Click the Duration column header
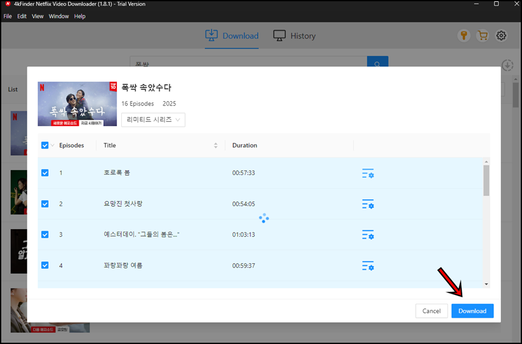The height and width of the screenshot is (344, 522). coord(245,145)
